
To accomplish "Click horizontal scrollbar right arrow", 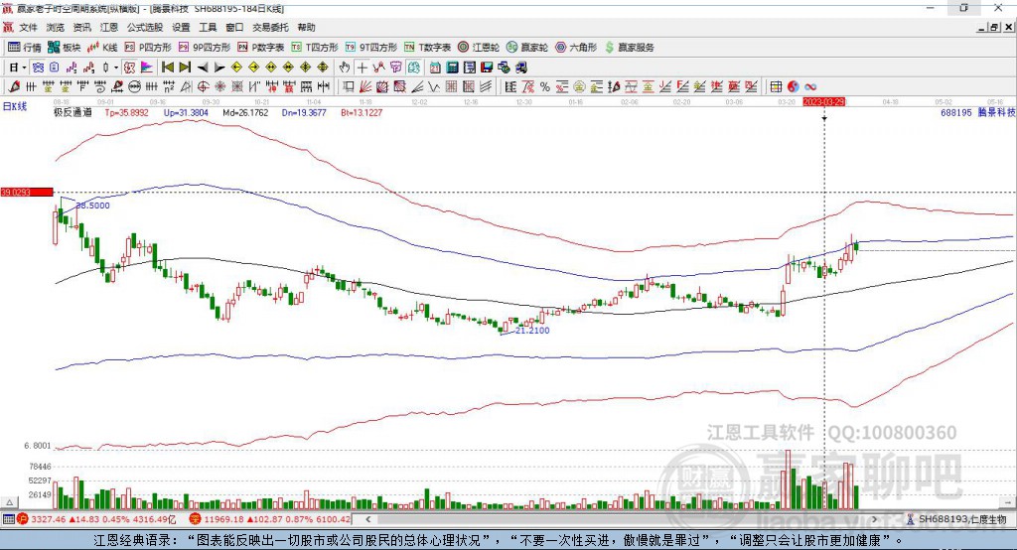I will [874, 519].
